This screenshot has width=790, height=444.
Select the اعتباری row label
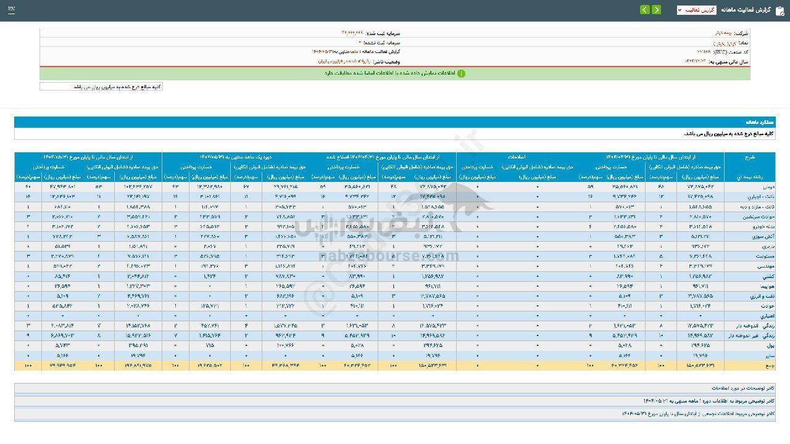coord(765,315)
